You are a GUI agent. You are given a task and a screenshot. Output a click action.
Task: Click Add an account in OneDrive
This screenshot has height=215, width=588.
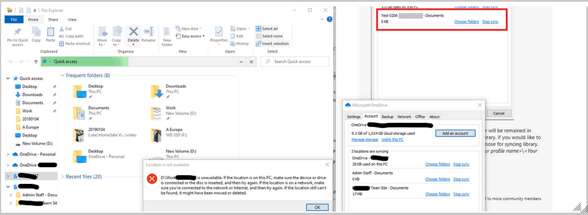pyautogui.click(x=455, y=133)
